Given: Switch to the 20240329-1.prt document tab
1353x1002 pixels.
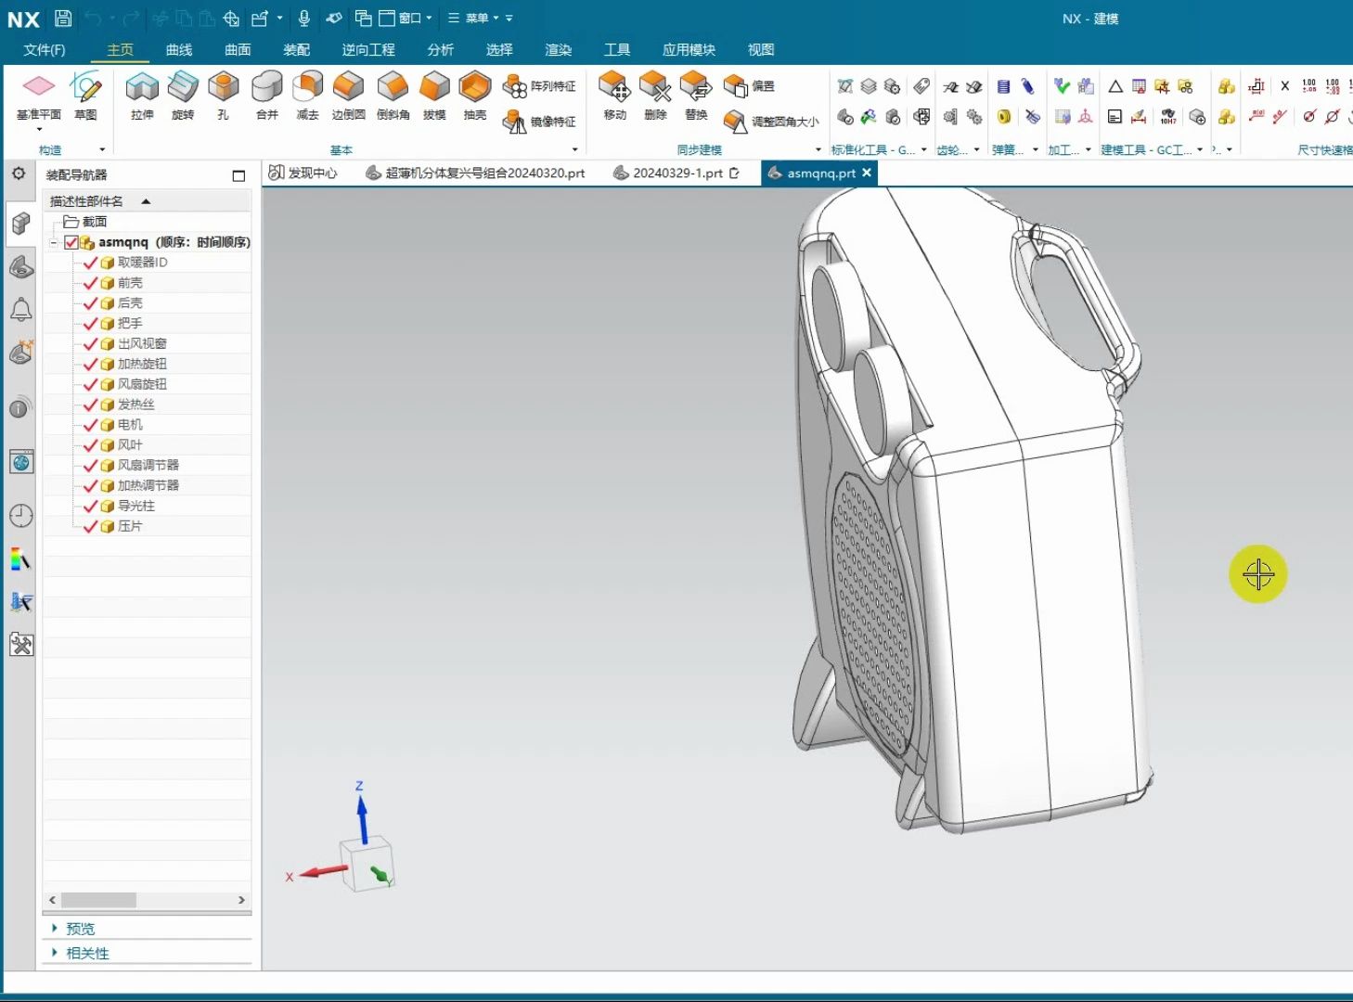Looking at the screenshot, I should pyautogui.click(x=676, y=173).
